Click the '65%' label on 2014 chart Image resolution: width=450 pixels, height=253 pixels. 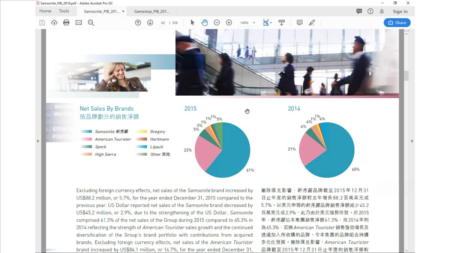tap(355, 169)
